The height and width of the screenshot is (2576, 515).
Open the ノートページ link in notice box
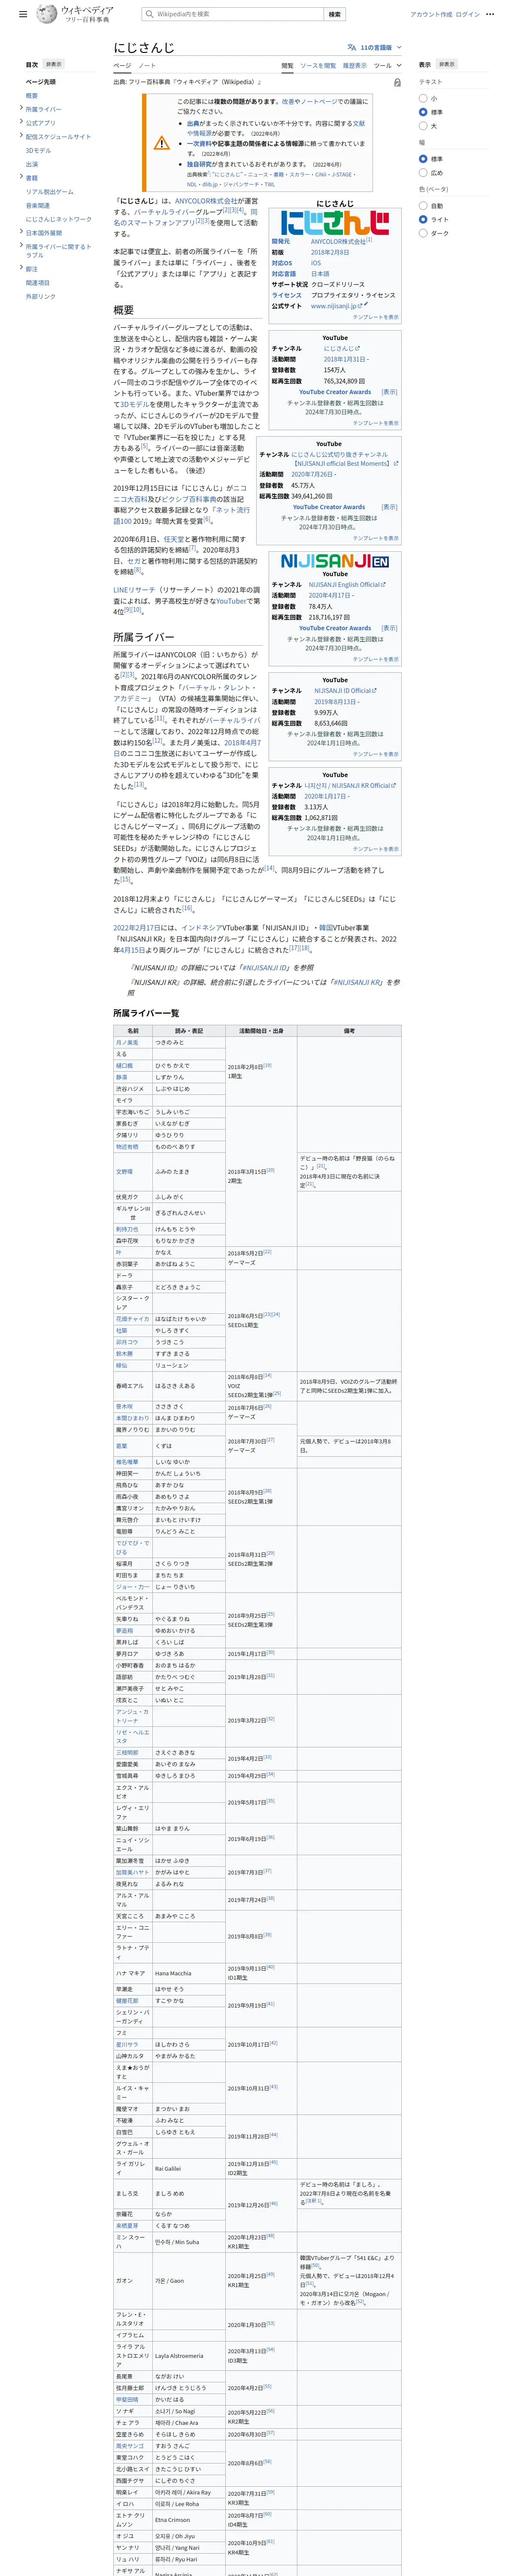tap(319, 101)
